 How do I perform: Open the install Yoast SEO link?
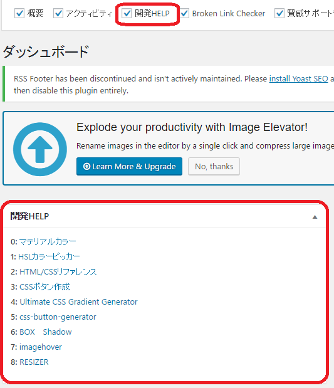pos(298,79)
